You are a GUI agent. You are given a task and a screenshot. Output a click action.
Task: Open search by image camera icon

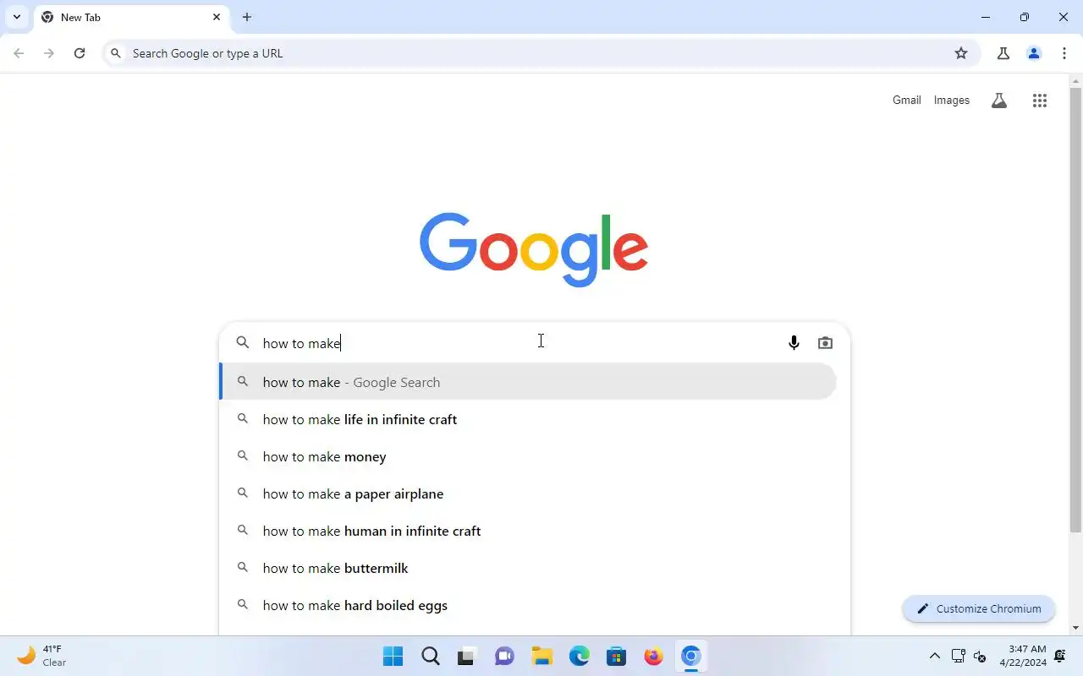(825, 343)
